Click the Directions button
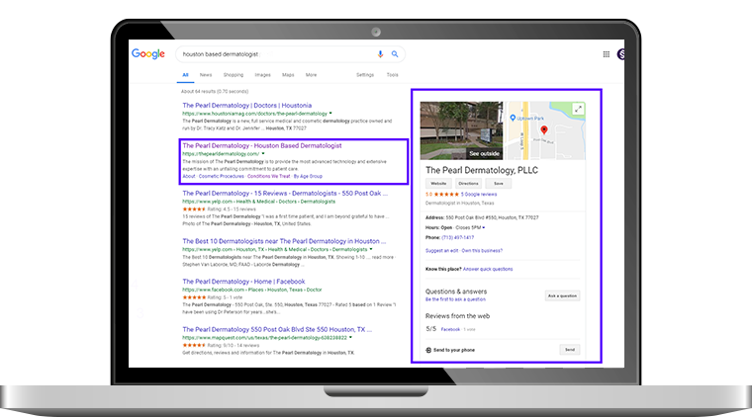Screen dimensions: 752x417 tap(468, 184)
